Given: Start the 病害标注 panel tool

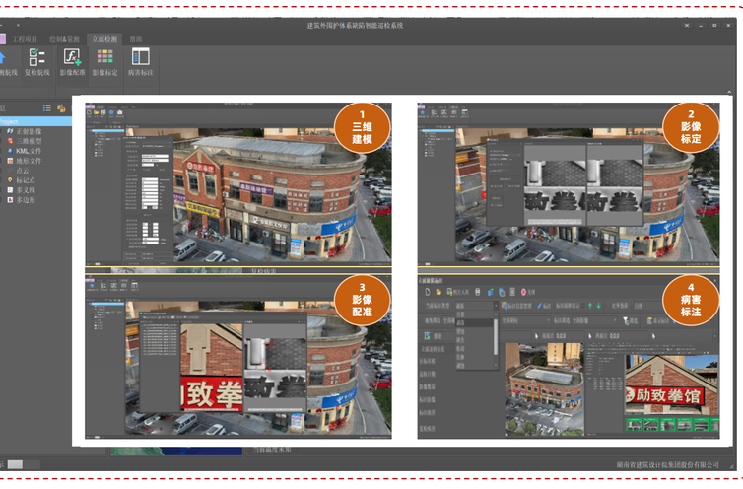Looking at the screenshot, I should pos(141,62).
